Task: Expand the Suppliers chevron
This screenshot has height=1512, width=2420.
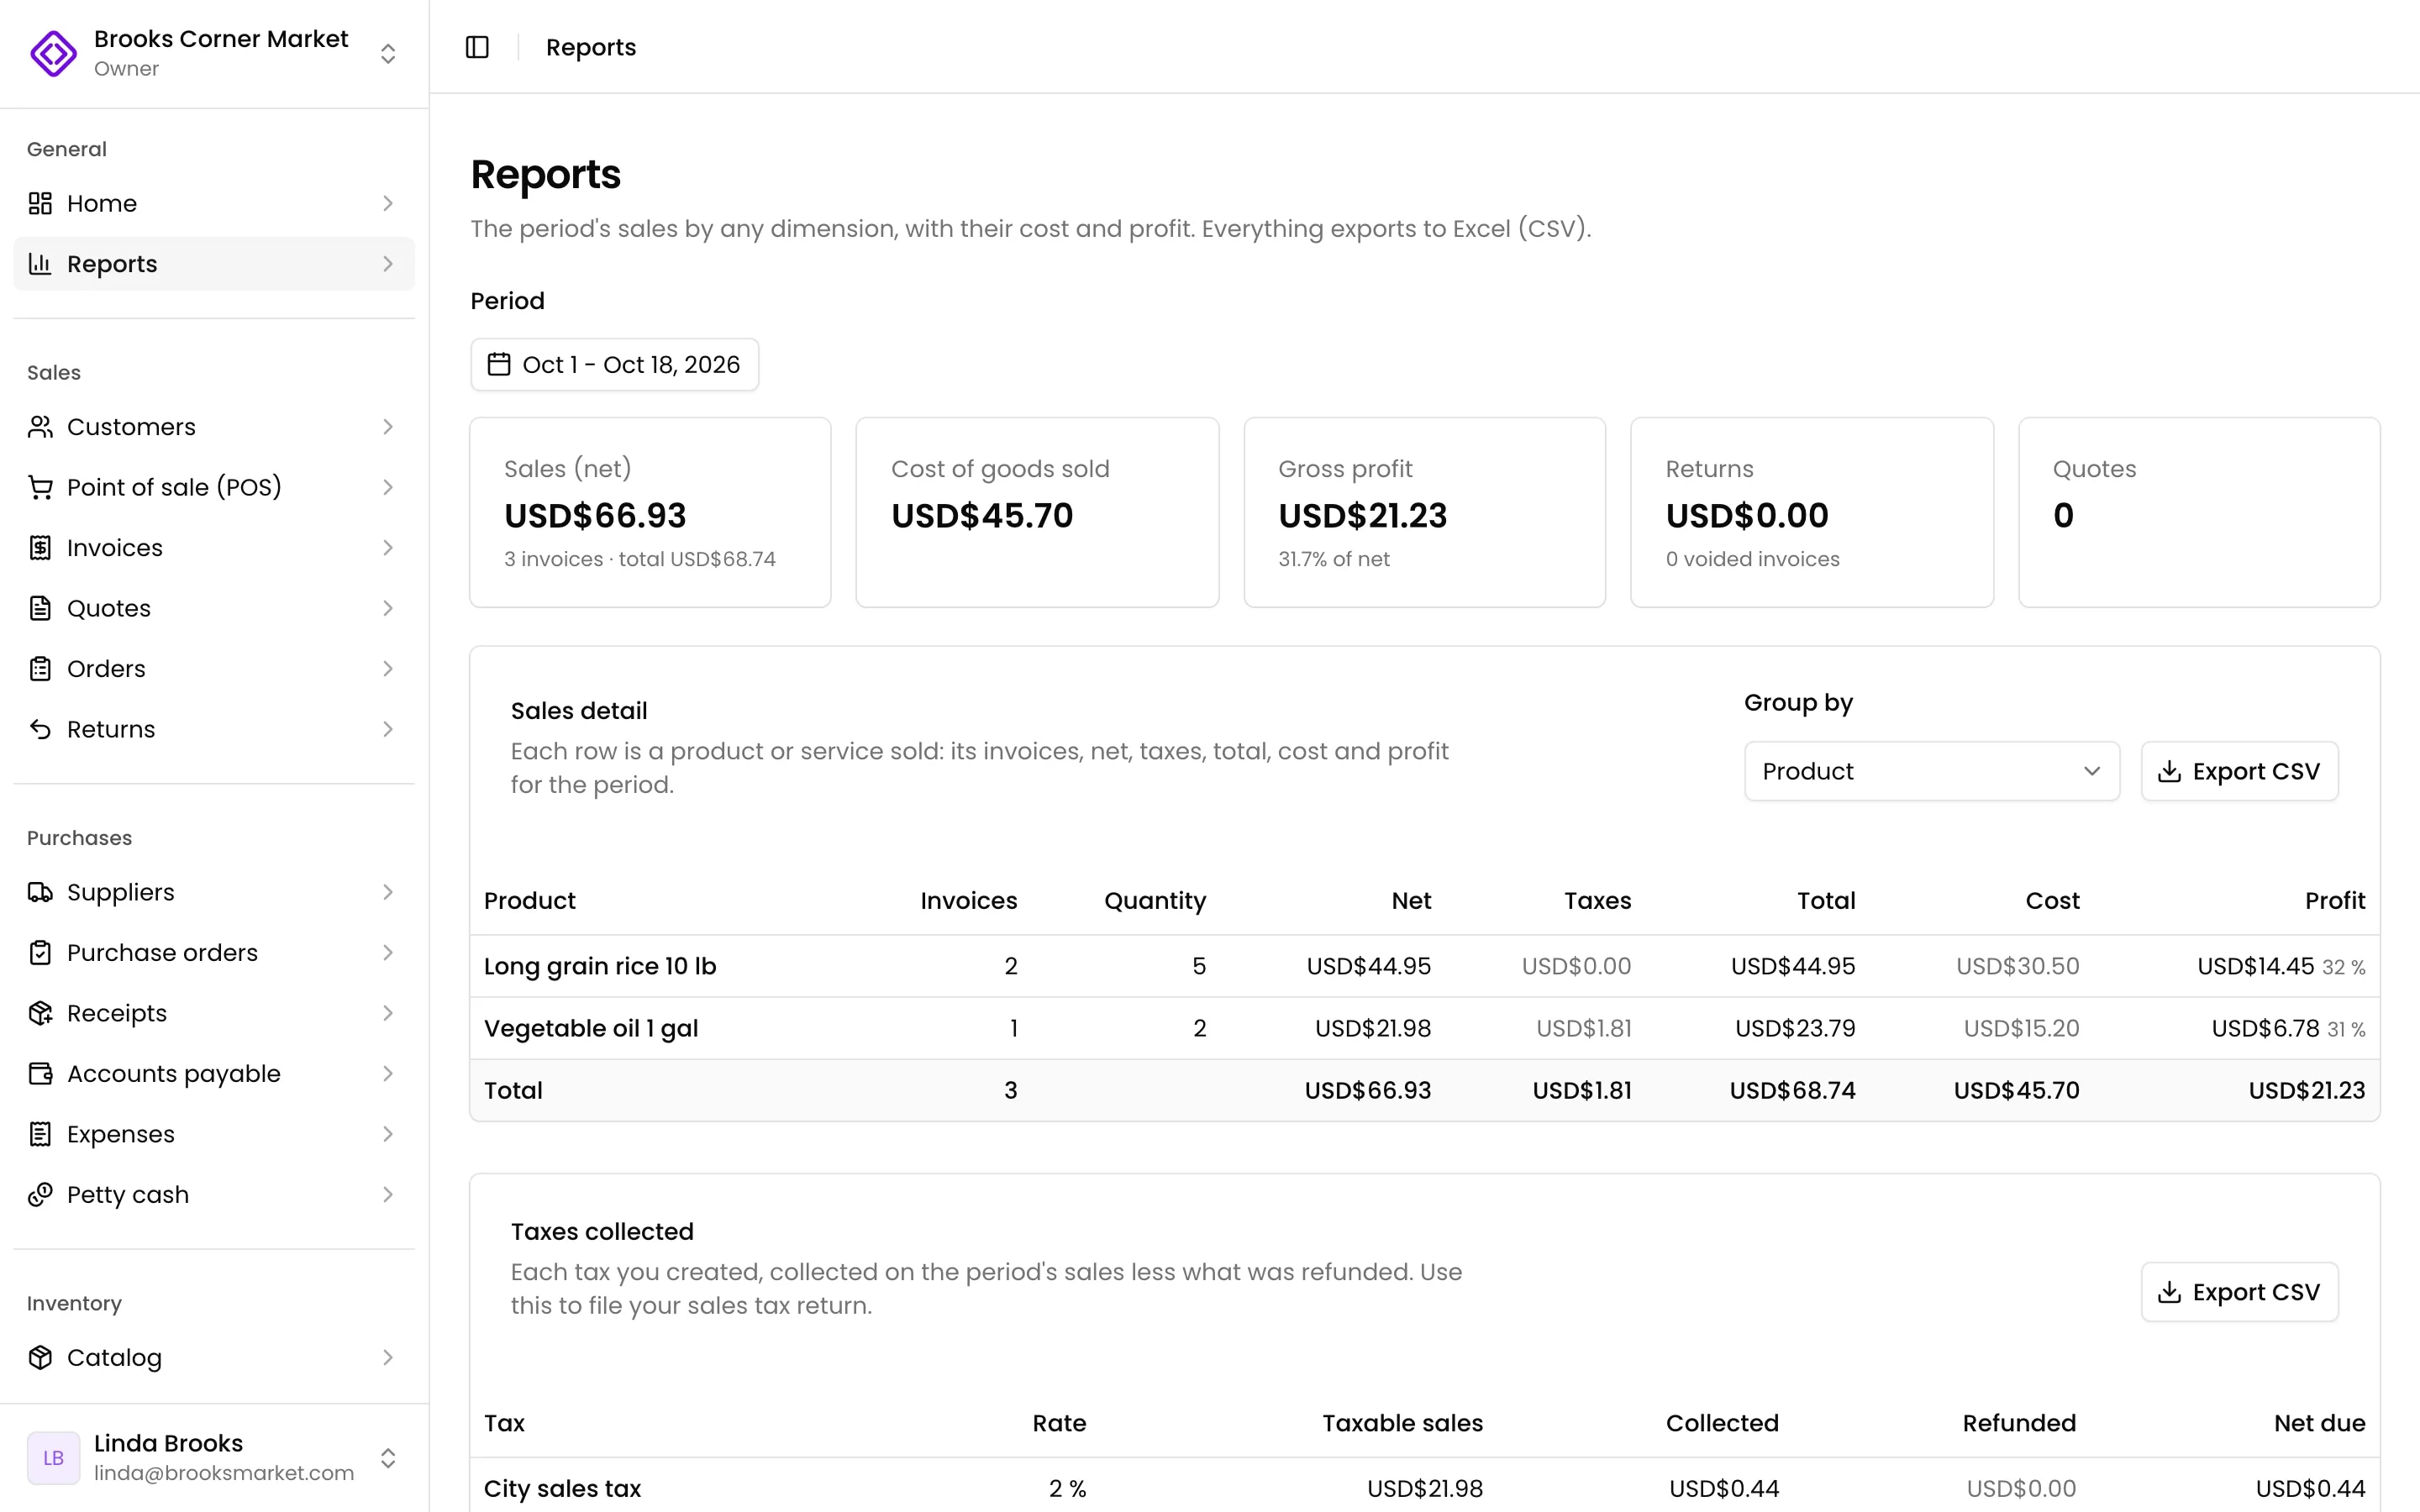Action: 388,892
